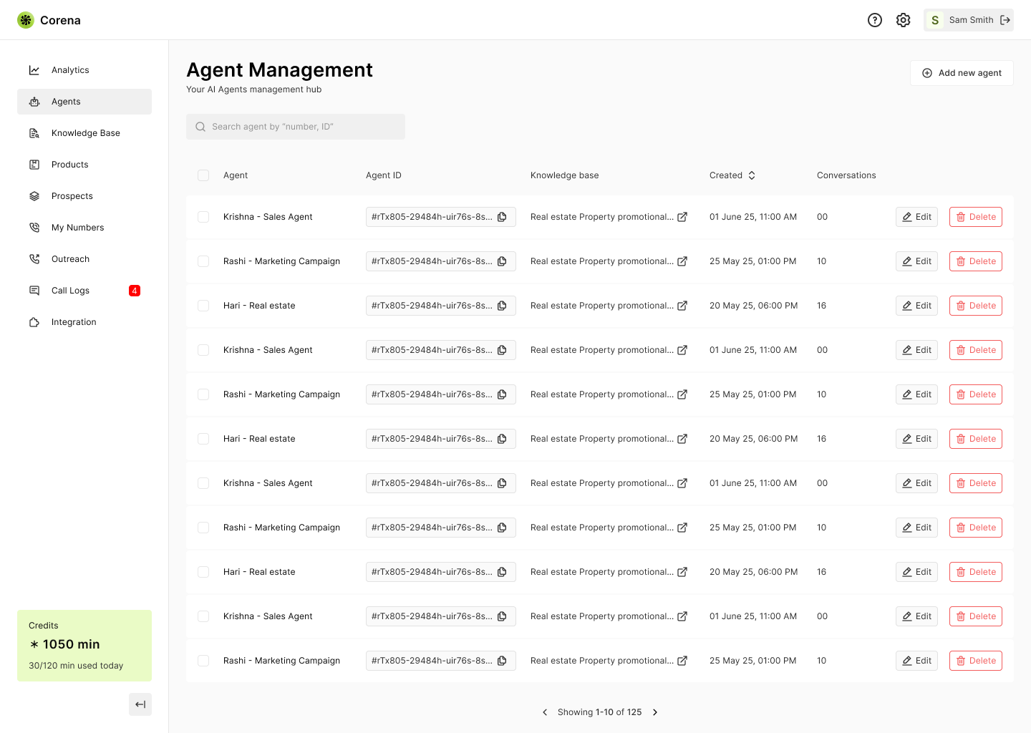
Task: Click the Add new agent button
Action: point(962,73)
